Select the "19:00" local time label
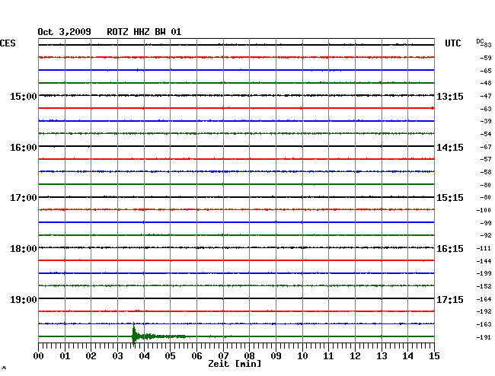 point(24,299)
